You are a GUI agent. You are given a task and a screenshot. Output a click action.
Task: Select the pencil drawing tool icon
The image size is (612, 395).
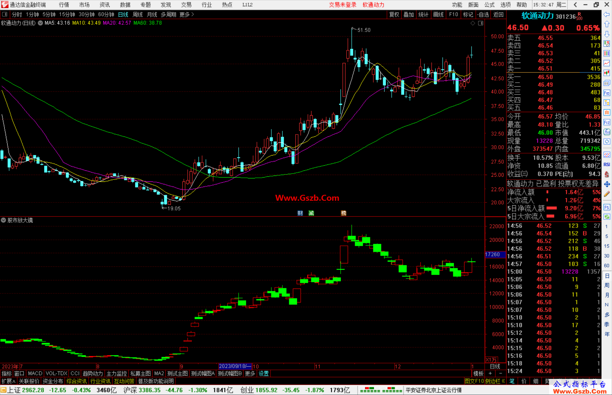click(x=607, y=194)
